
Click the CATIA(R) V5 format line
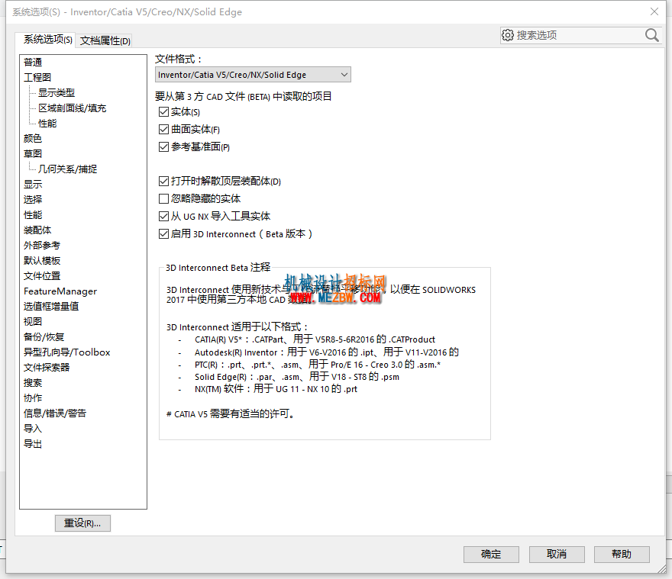pos(315,339)
